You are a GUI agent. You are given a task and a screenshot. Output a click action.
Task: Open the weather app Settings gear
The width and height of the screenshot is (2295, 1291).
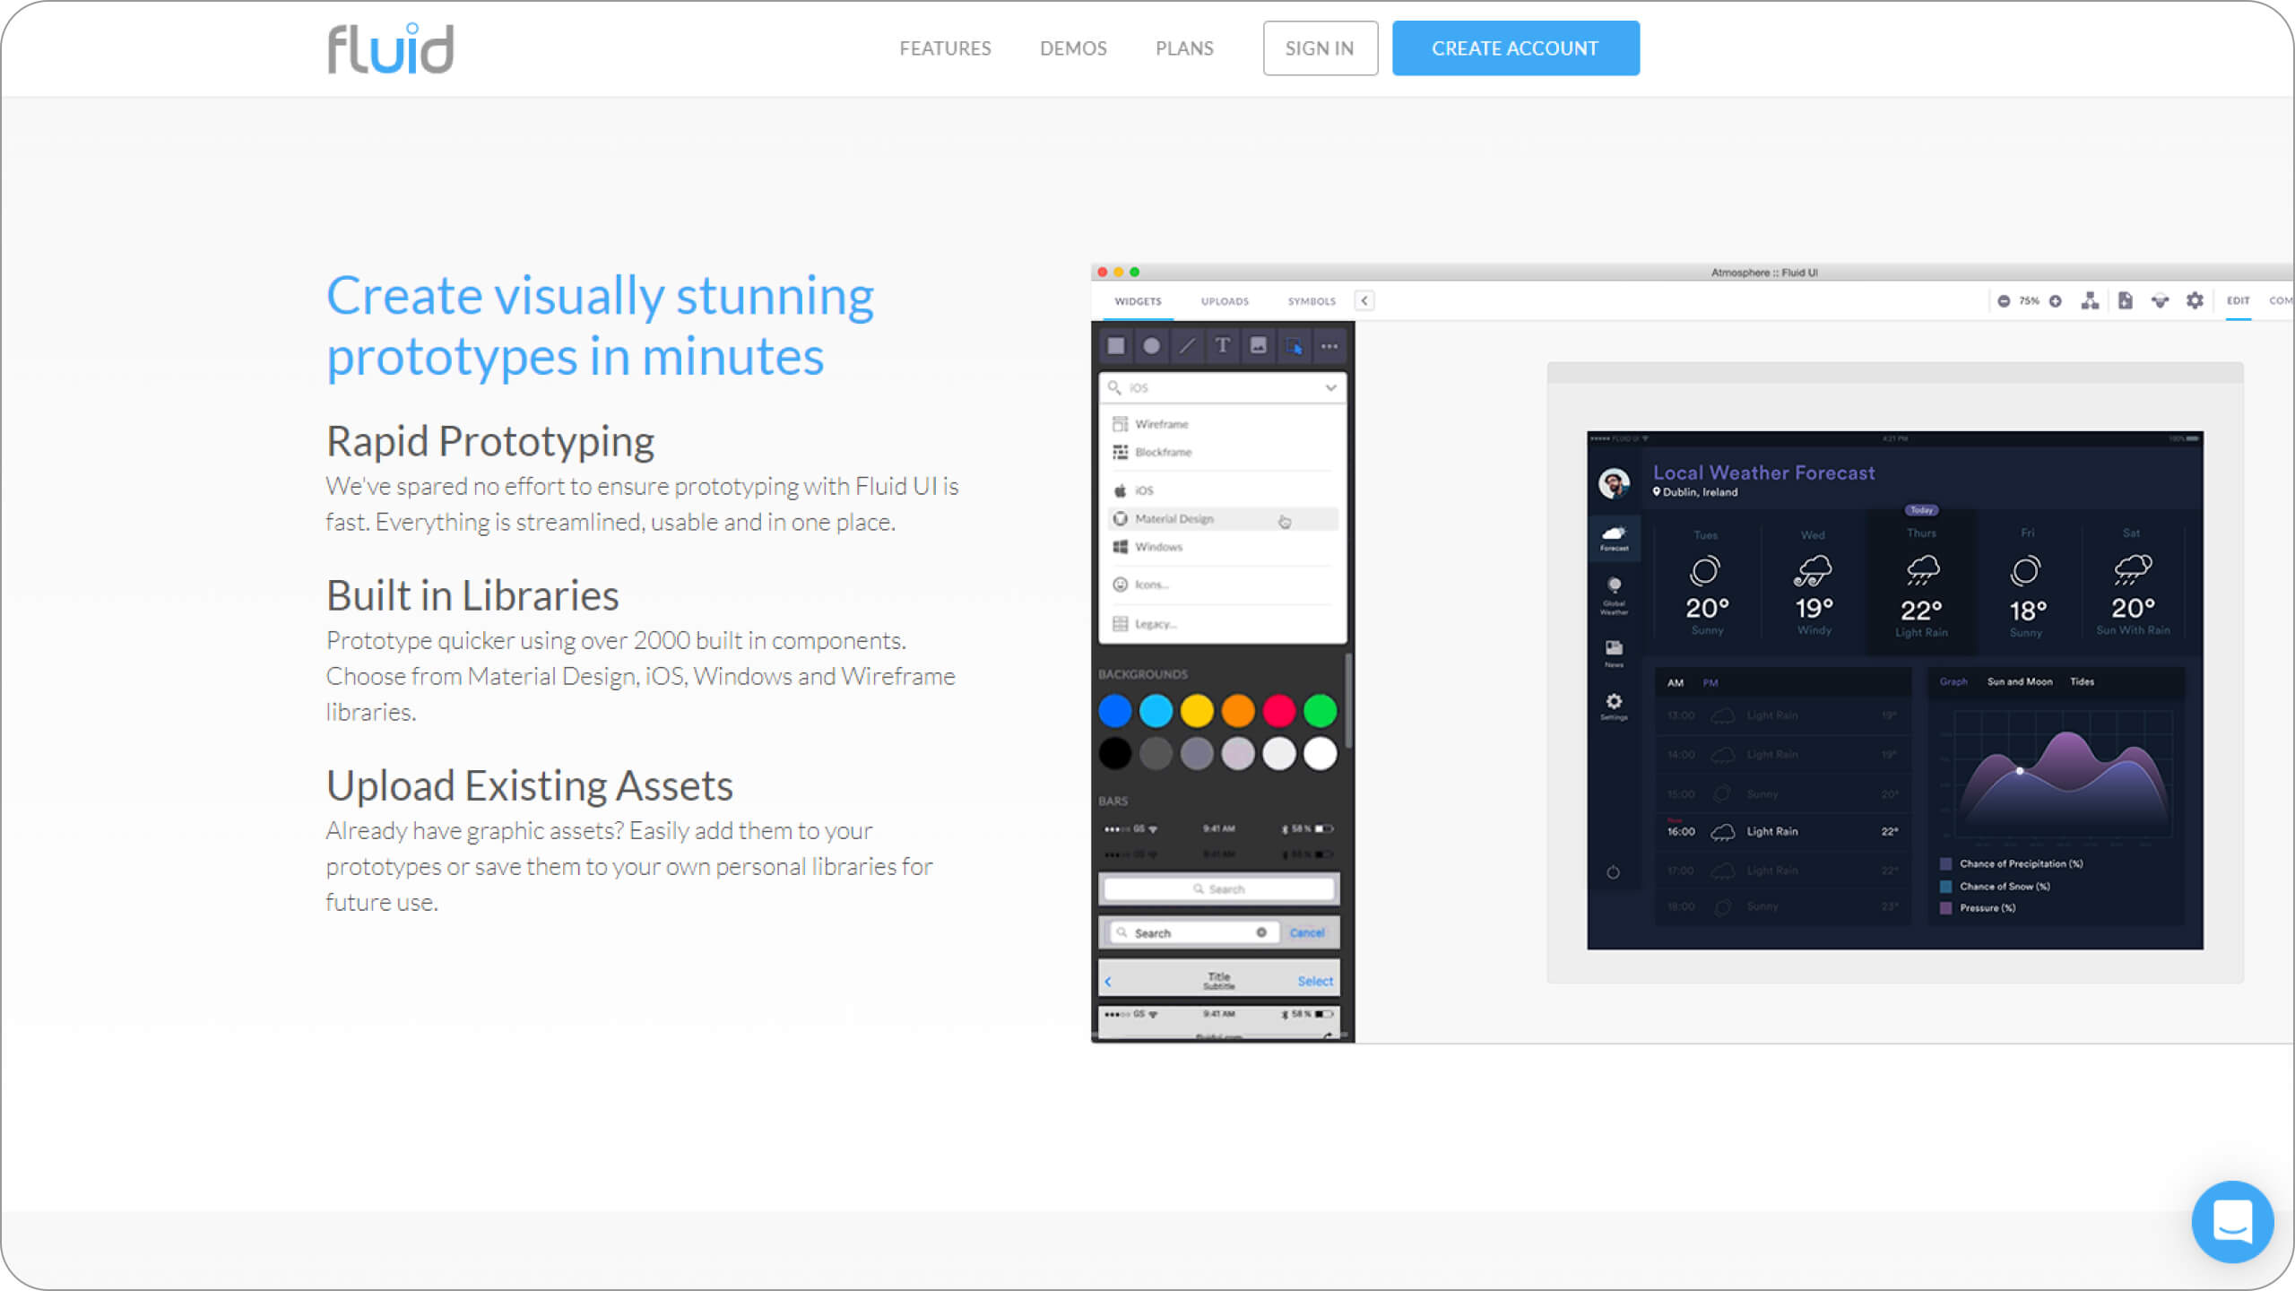pos(1615,706)
